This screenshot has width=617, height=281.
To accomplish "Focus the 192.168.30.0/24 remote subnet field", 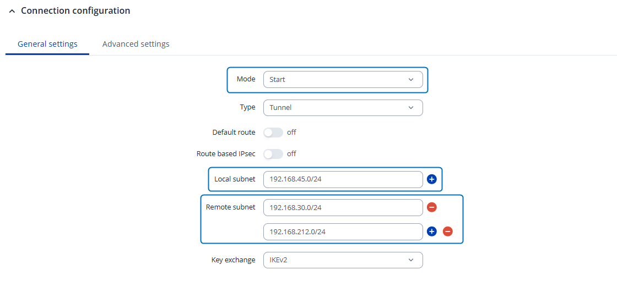I will coord(343,207).
